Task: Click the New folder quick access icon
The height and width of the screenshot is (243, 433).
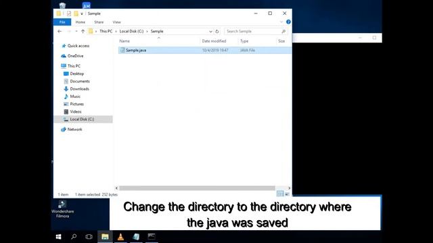Action: tap(76, 13)
